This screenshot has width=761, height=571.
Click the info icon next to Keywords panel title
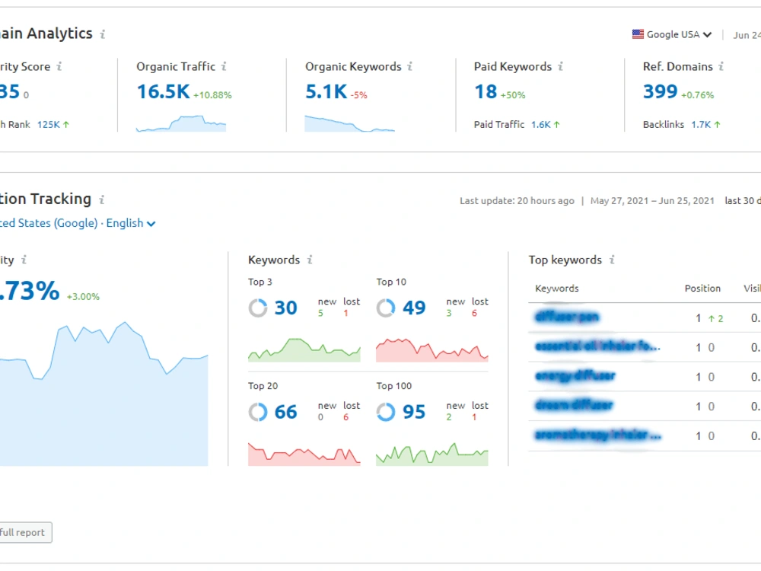pyautogui.click(x=310, y=260)
